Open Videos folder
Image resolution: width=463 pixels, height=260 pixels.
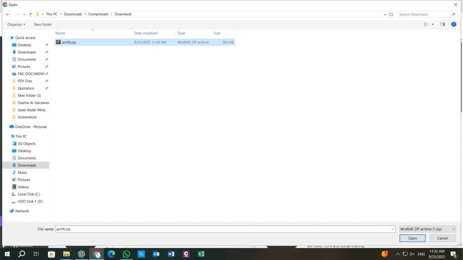[23, 187]
